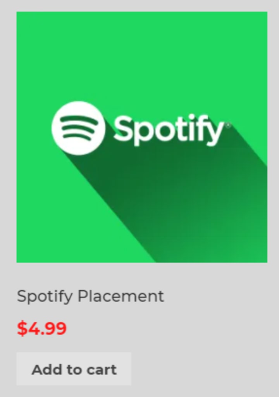The image size is (279, 397).
Task: Click the word Placement in product title
Action: [121, 296]
